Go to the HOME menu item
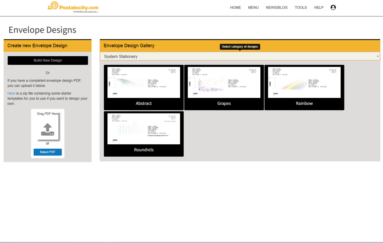The width and height of the screenshot is (383, 243). coord(235,7)
